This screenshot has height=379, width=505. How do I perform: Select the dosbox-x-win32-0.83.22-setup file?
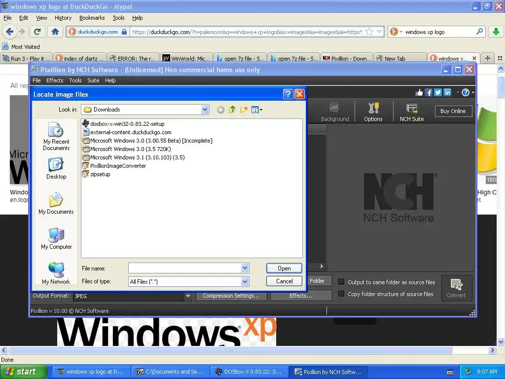[x=124, y=124]
